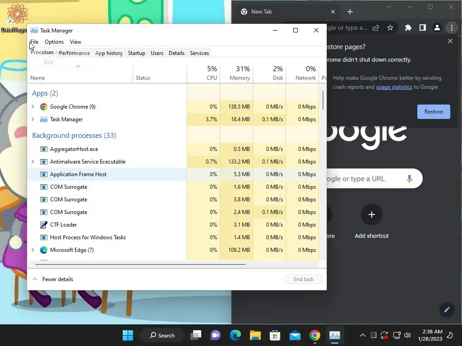
Task: Open Chrome three-dot menu
Action: [452, 27]
